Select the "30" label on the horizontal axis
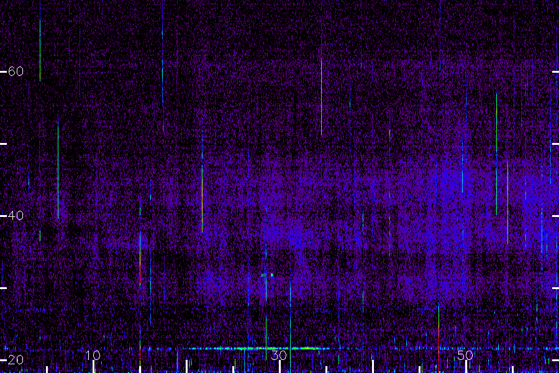 279,355
